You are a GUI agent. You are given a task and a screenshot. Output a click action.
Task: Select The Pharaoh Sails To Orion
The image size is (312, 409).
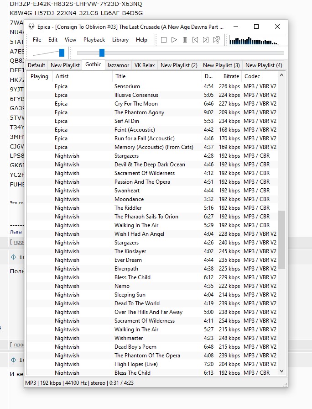152,217
